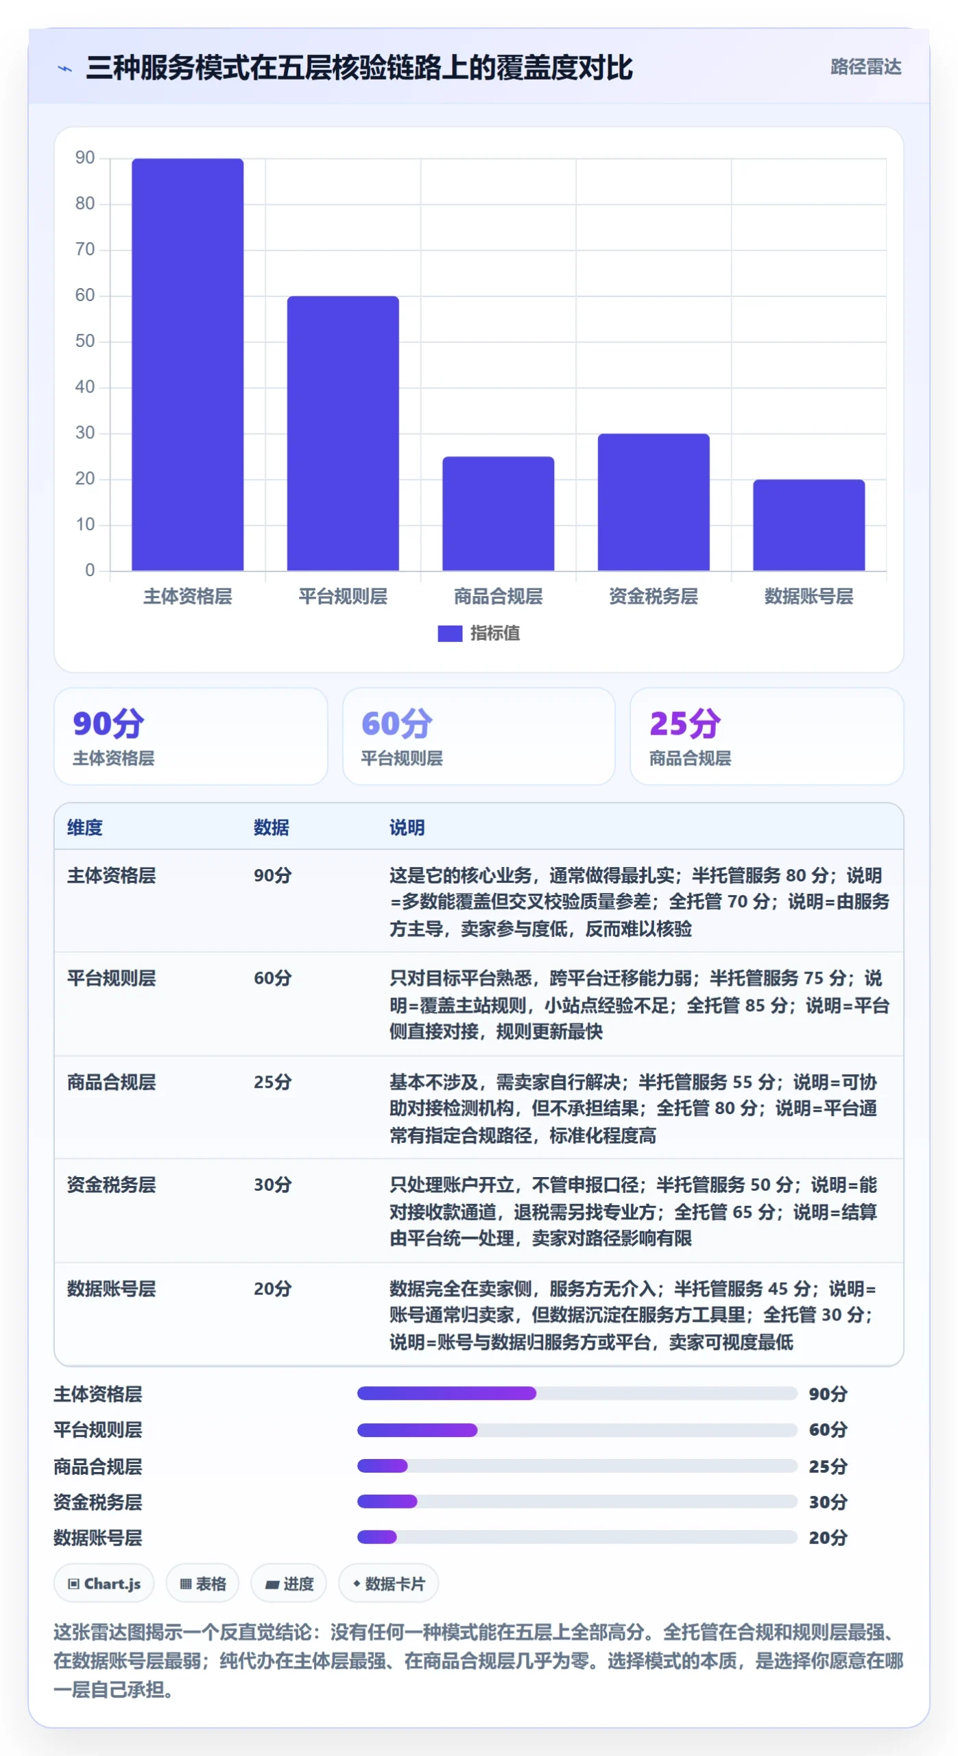Viewport: 958px width, 1756px height.
Task: Select the Chart.js tag chip
Action: [x=104, y=1584]
